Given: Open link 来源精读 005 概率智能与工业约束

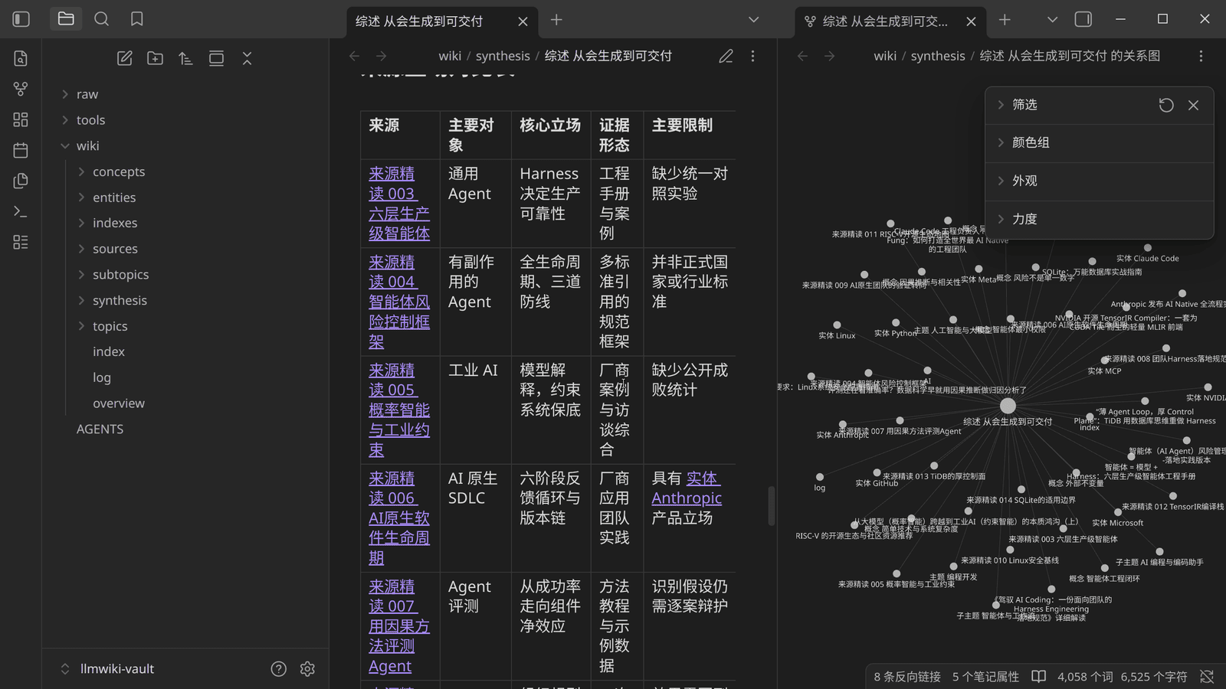Looking at the screenshot, I should 399,410.
